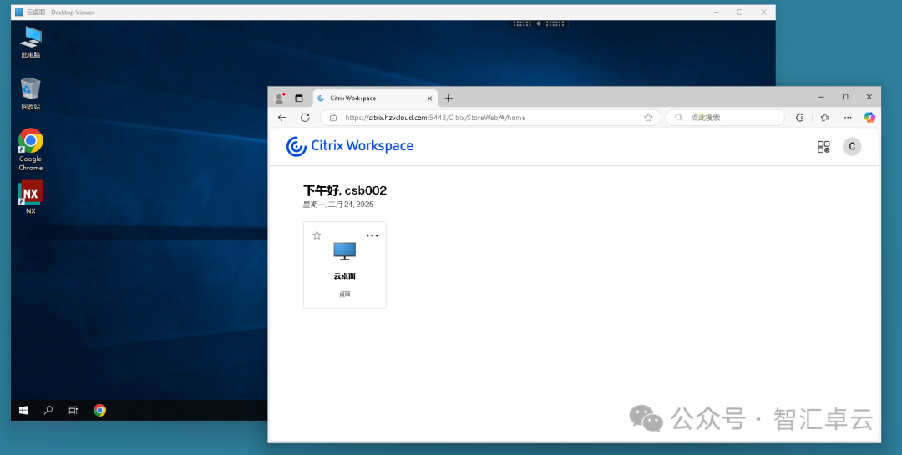Refresh the Citrix Workspace page

[x=306, y=118]
